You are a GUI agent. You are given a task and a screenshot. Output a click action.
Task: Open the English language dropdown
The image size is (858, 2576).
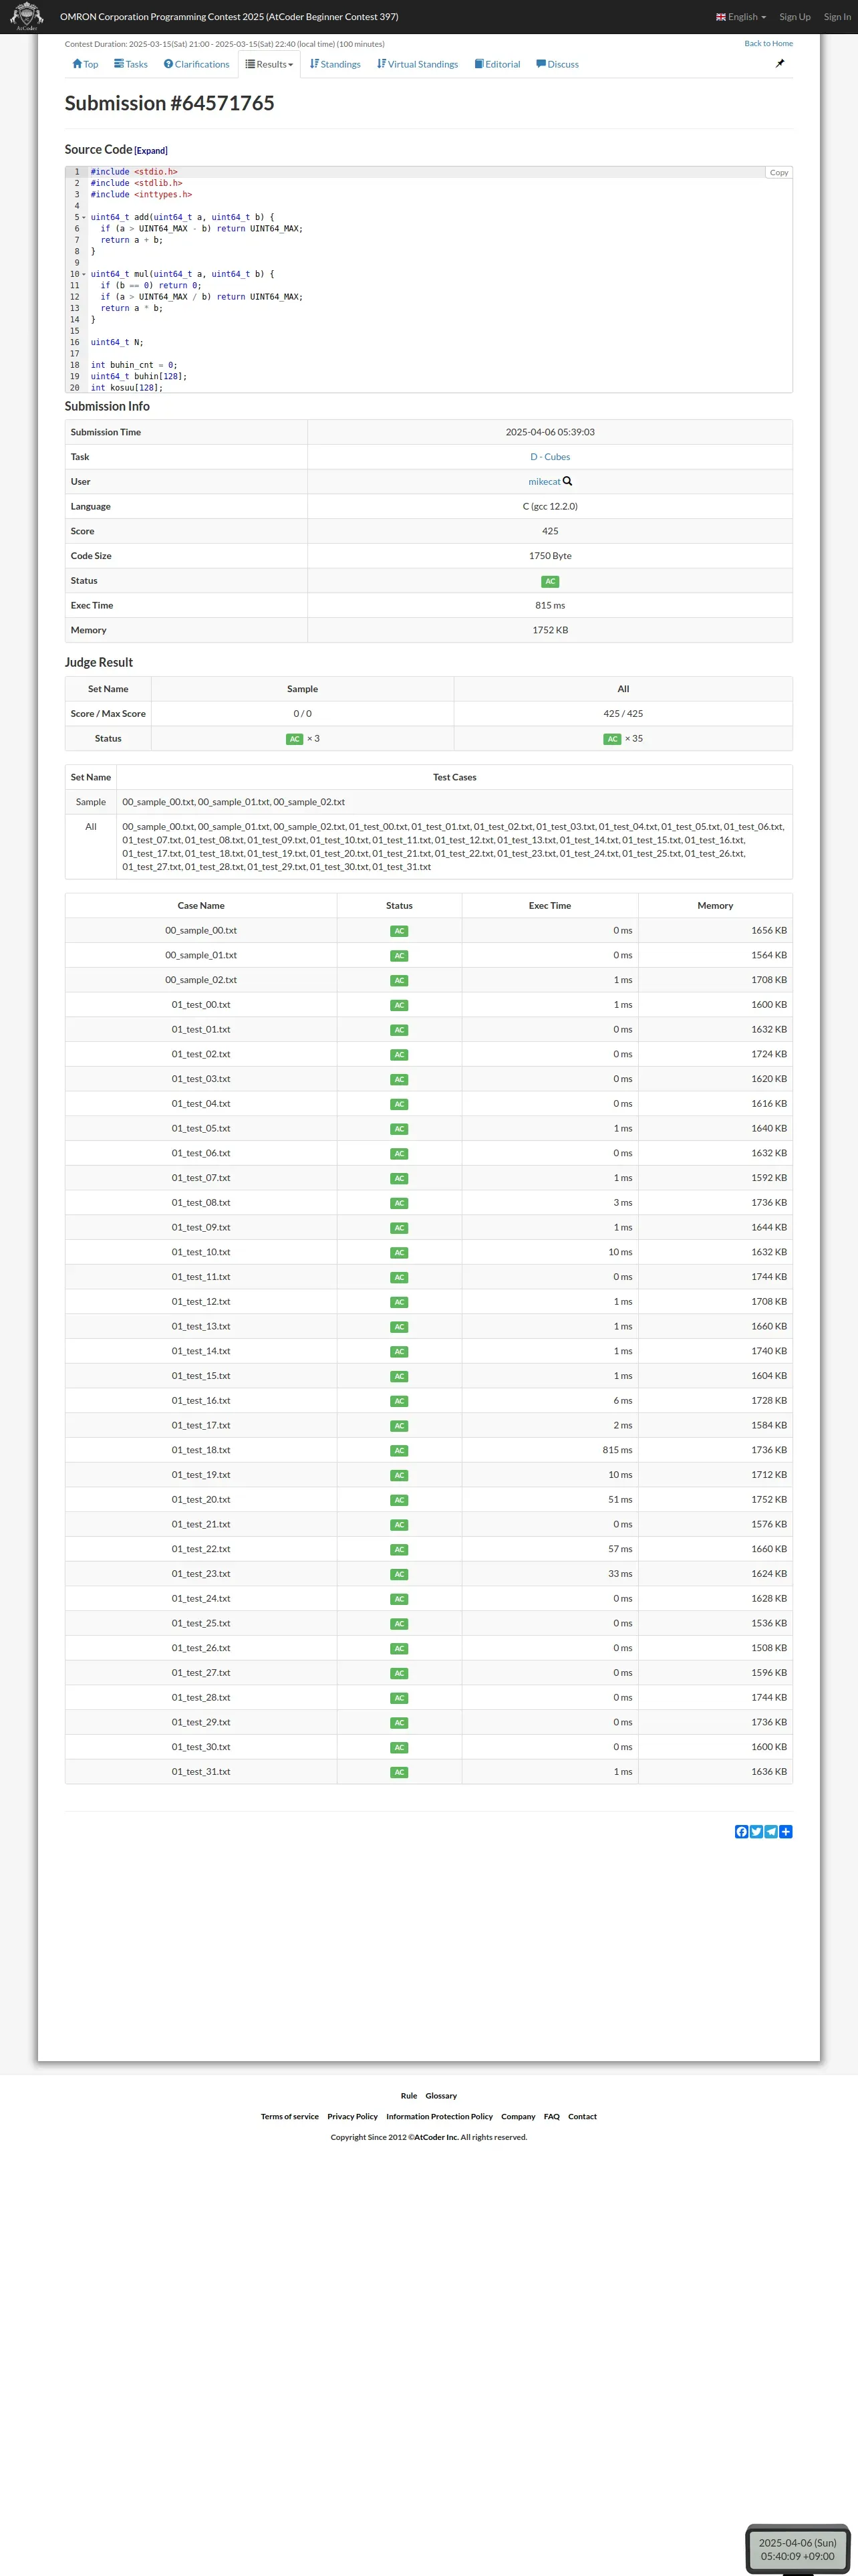click(x=741, y=17)
